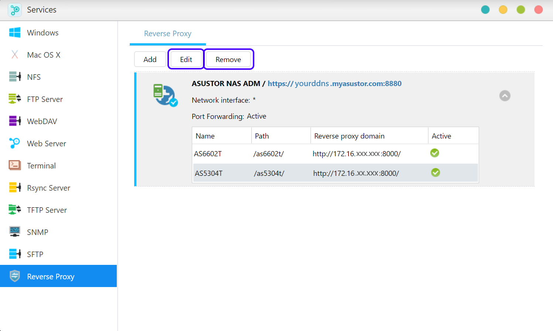The image size is (553, 331).
Task: Select the AS6602T row name
Action: click(x=208, y=154)
